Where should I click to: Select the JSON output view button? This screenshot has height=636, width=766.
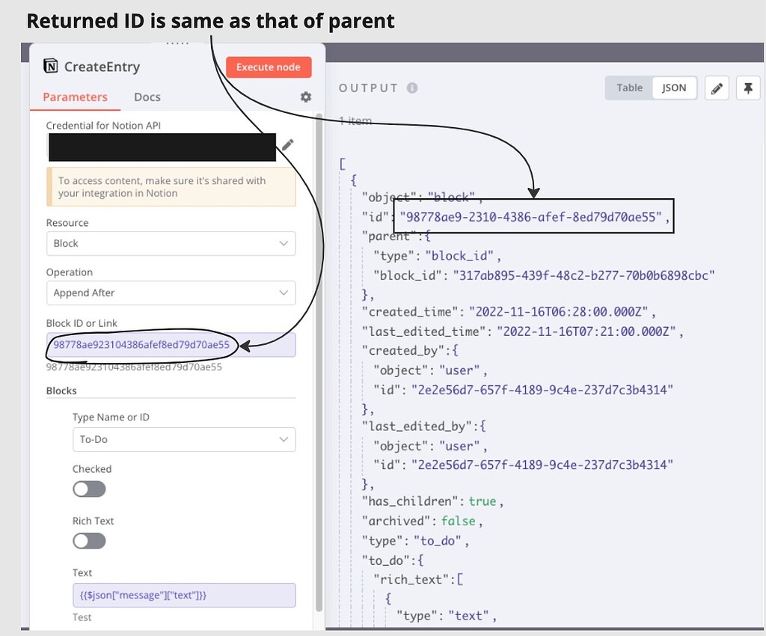[x=674, y=88]
